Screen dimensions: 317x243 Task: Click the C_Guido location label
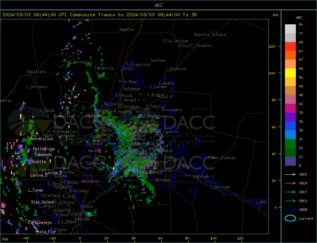47,110
